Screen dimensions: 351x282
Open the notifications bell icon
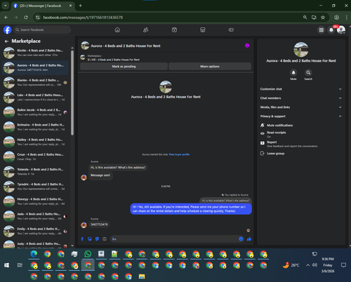[x=331, y=30]
